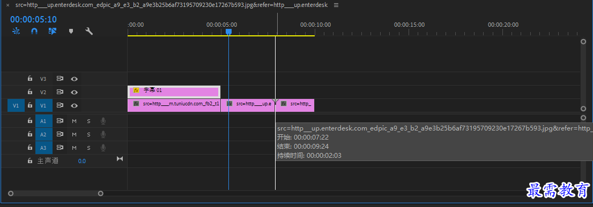Click the fx badge on 字幕 01 clip

pyautogui.click(x=136, y=90)
